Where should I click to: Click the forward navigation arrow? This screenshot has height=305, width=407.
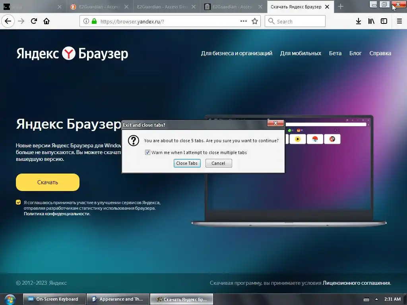pyautogui.click(x=21, y=21)
